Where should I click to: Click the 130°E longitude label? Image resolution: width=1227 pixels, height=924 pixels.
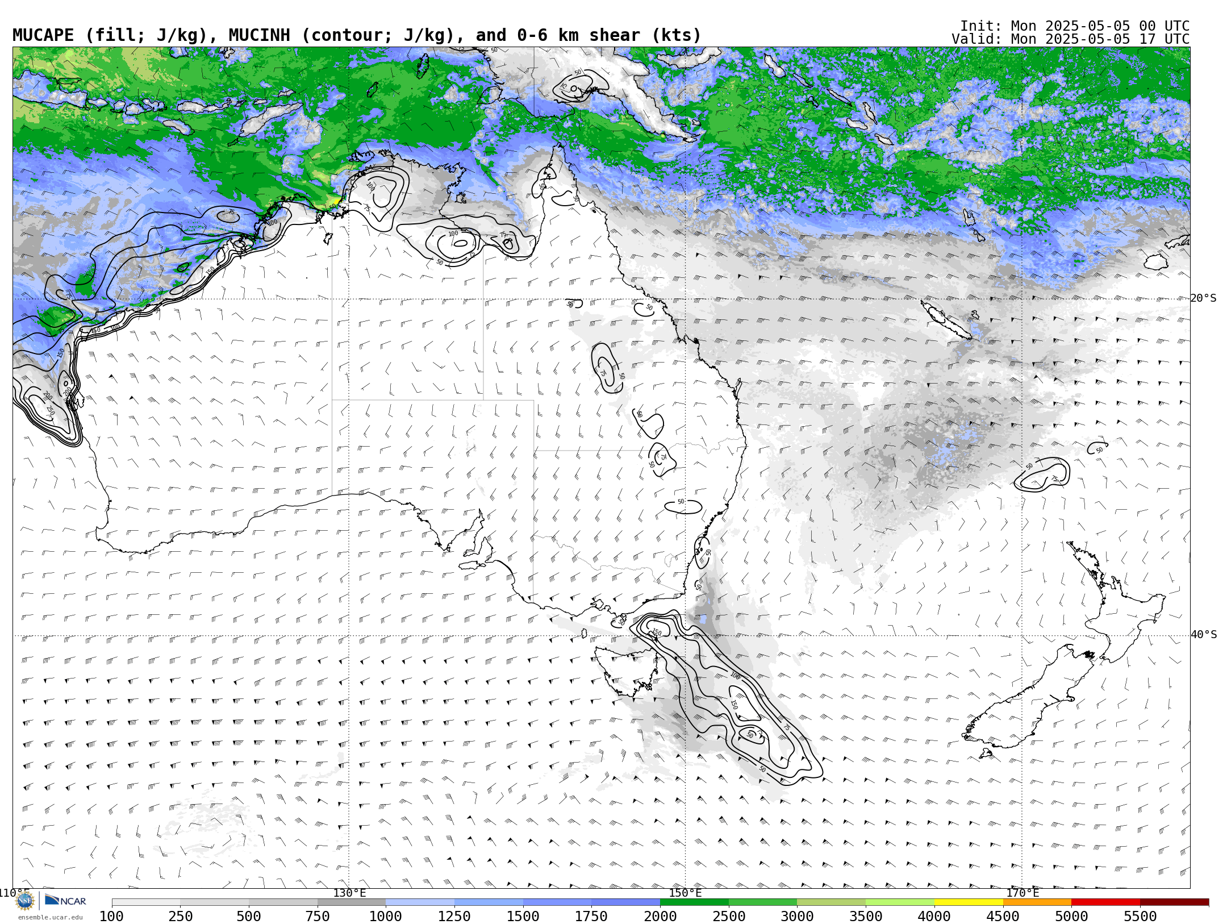pyautogui.click(x=349, y=893)
